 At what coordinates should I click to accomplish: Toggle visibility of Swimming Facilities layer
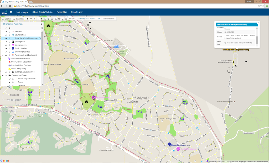(6, 52)
